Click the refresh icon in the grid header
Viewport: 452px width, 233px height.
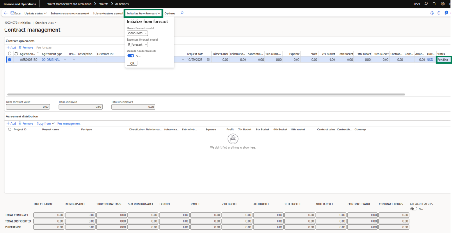coord(16,54)
